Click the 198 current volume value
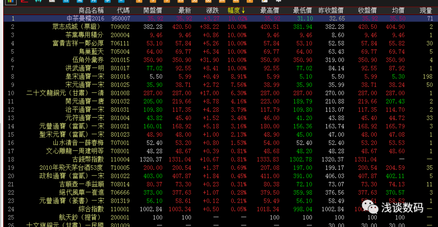 tap(428, 77)
